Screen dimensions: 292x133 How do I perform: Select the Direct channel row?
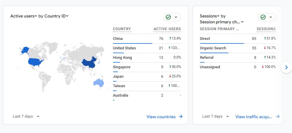[238, 39]
